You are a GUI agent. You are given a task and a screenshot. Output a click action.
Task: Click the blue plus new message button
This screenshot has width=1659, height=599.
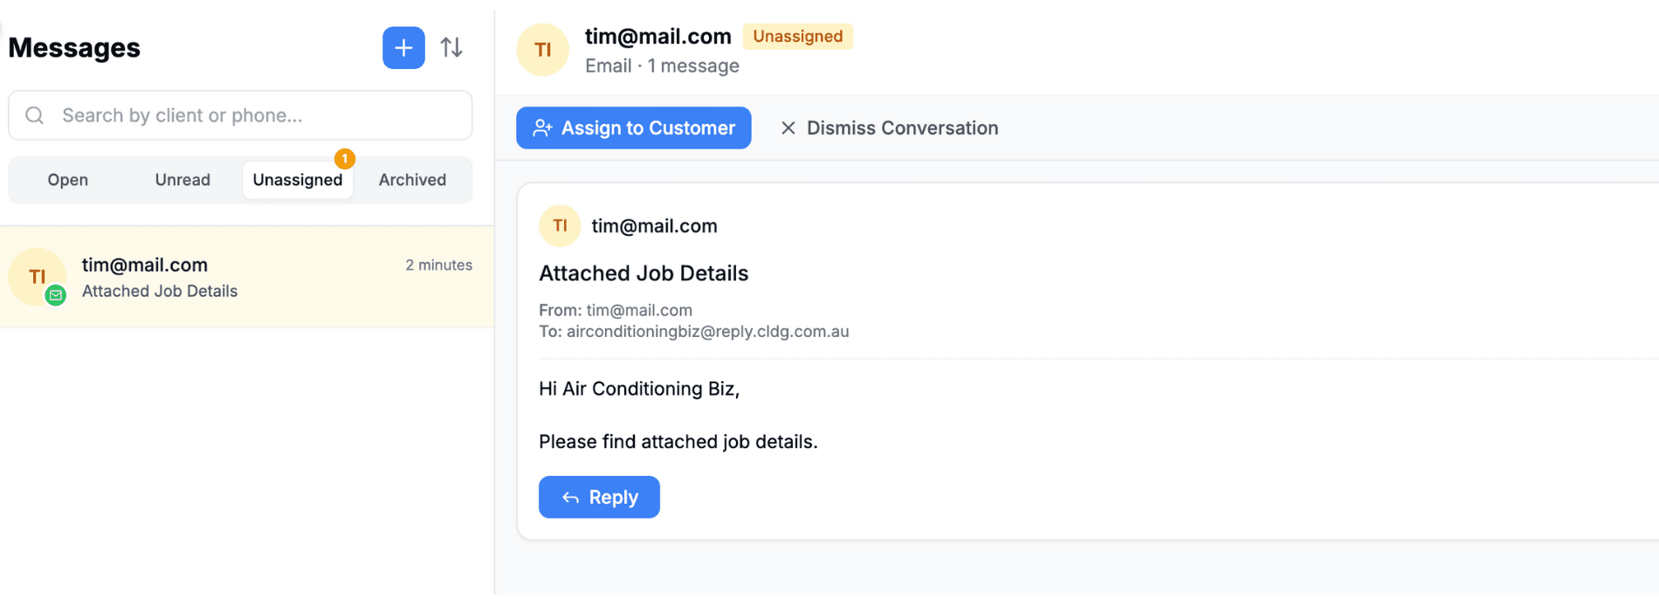(x=403, y=48)
